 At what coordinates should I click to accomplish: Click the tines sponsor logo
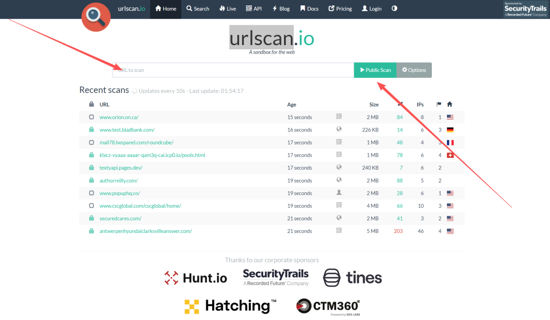coord(352,278)
